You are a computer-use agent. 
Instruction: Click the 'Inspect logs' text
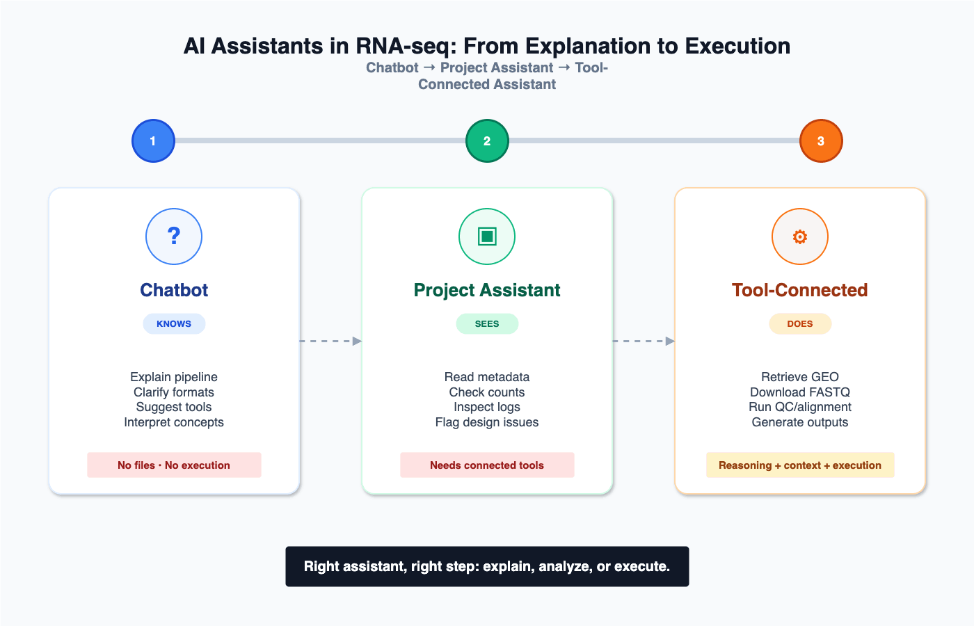click(487, 407)
